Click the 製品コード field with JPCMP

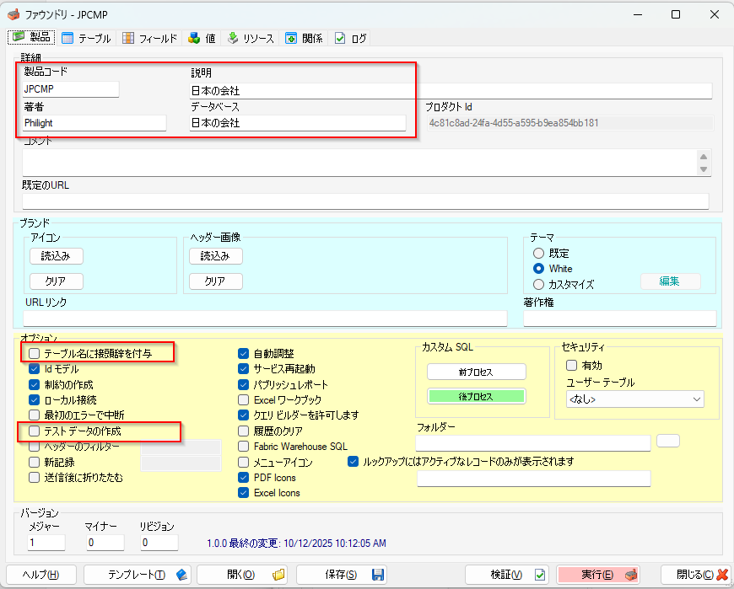pyautogui.click(x=71, y=88)
